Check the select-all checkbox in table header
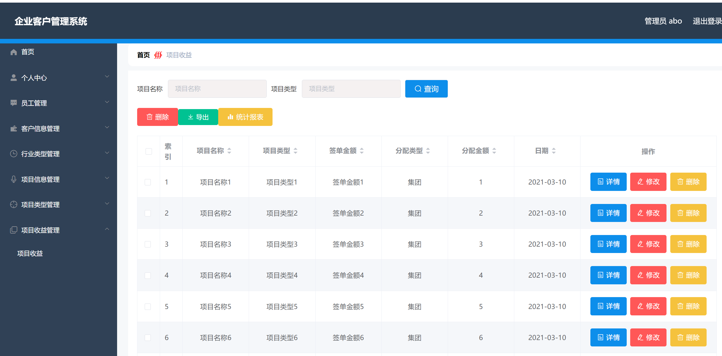Viewport: 722px width, 356px height. coord(148,151)
